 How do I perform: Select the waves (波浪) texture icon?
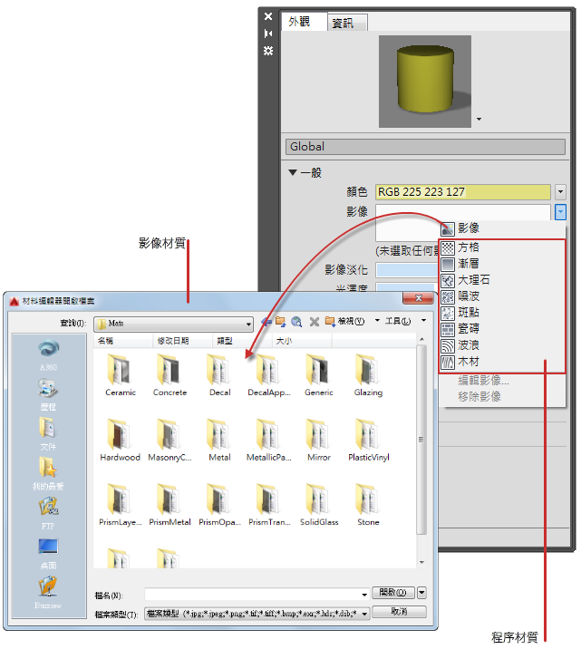(x=448, y=345)
